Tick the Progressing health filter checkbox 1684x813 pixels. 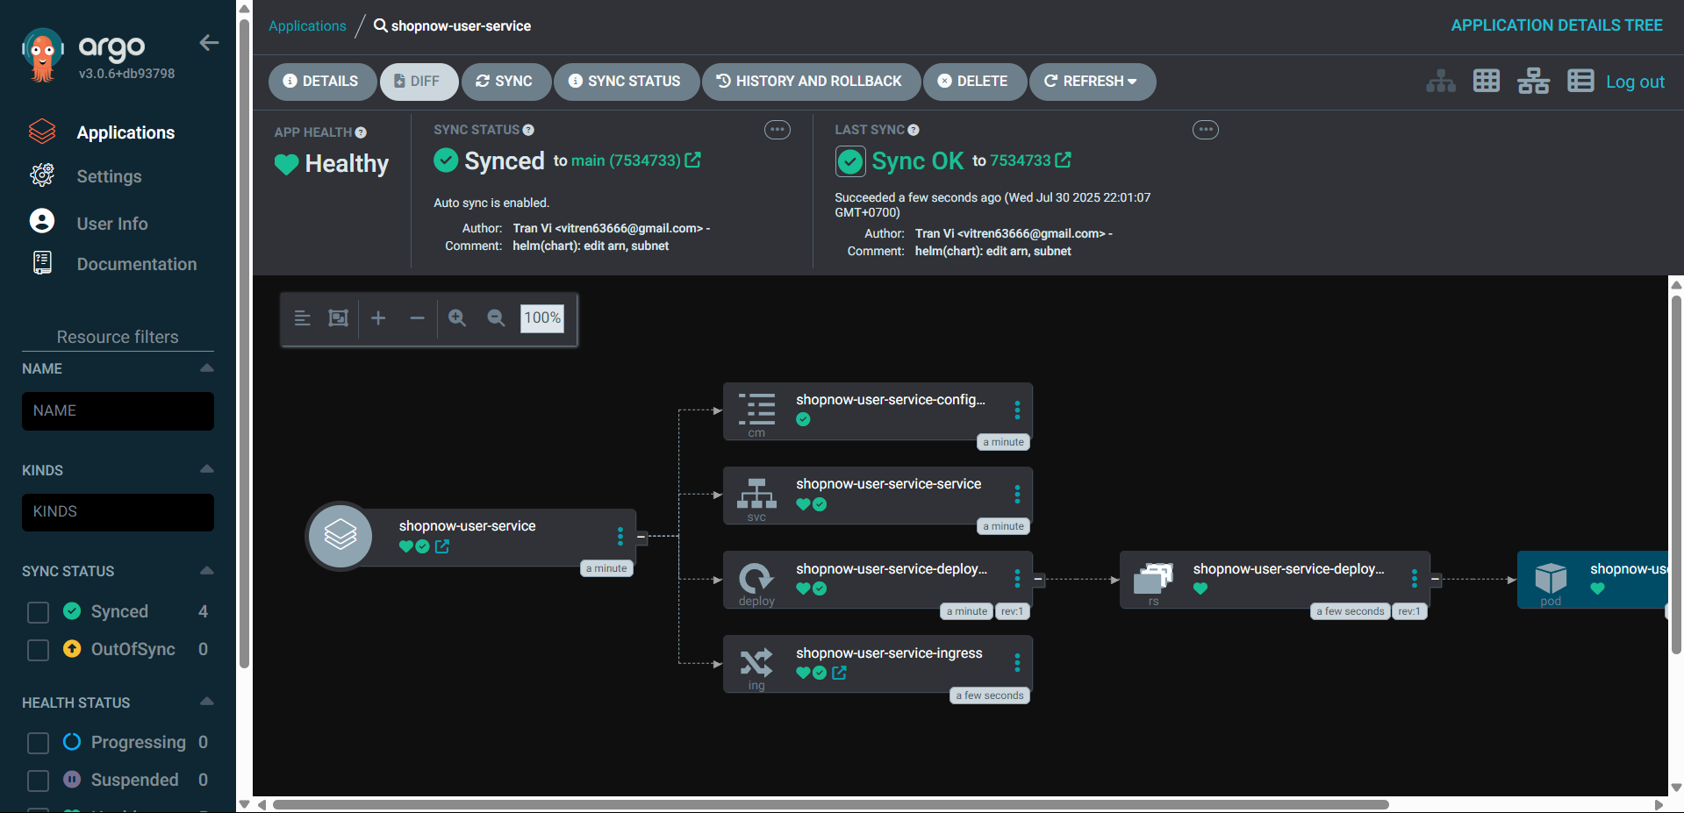click(x=38, y=743)
